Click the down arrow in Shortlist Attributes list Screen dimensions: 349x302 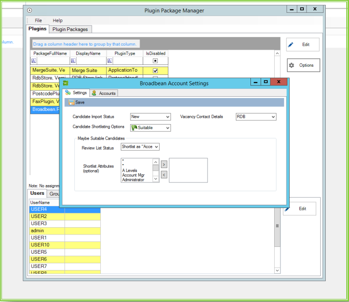156,179
